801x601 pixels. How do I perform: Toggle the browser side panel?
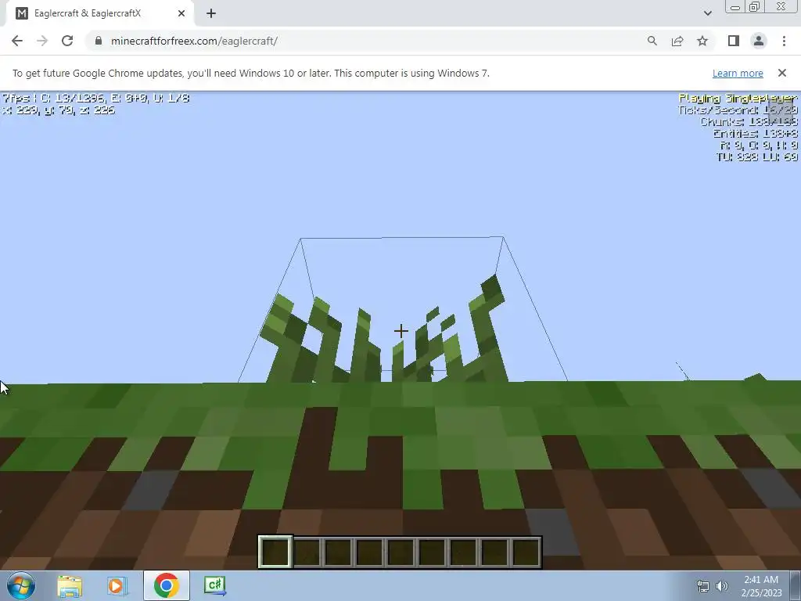coord(734,41)
